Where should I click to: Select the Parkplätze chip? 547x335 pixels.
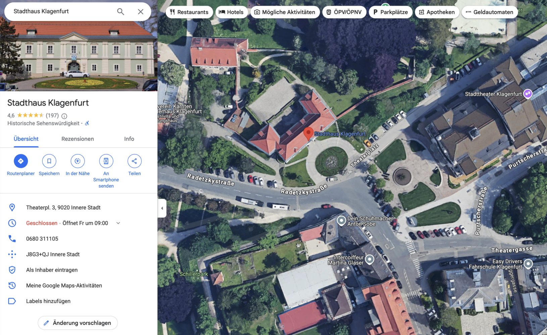(x=391, y=12)
